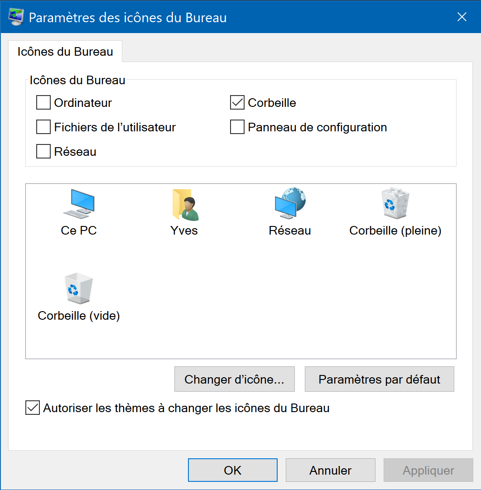Disable Autoriser les thèmes à changer les icônes
This screenshot has height=490, width=481.
click(x=33, y=408)
